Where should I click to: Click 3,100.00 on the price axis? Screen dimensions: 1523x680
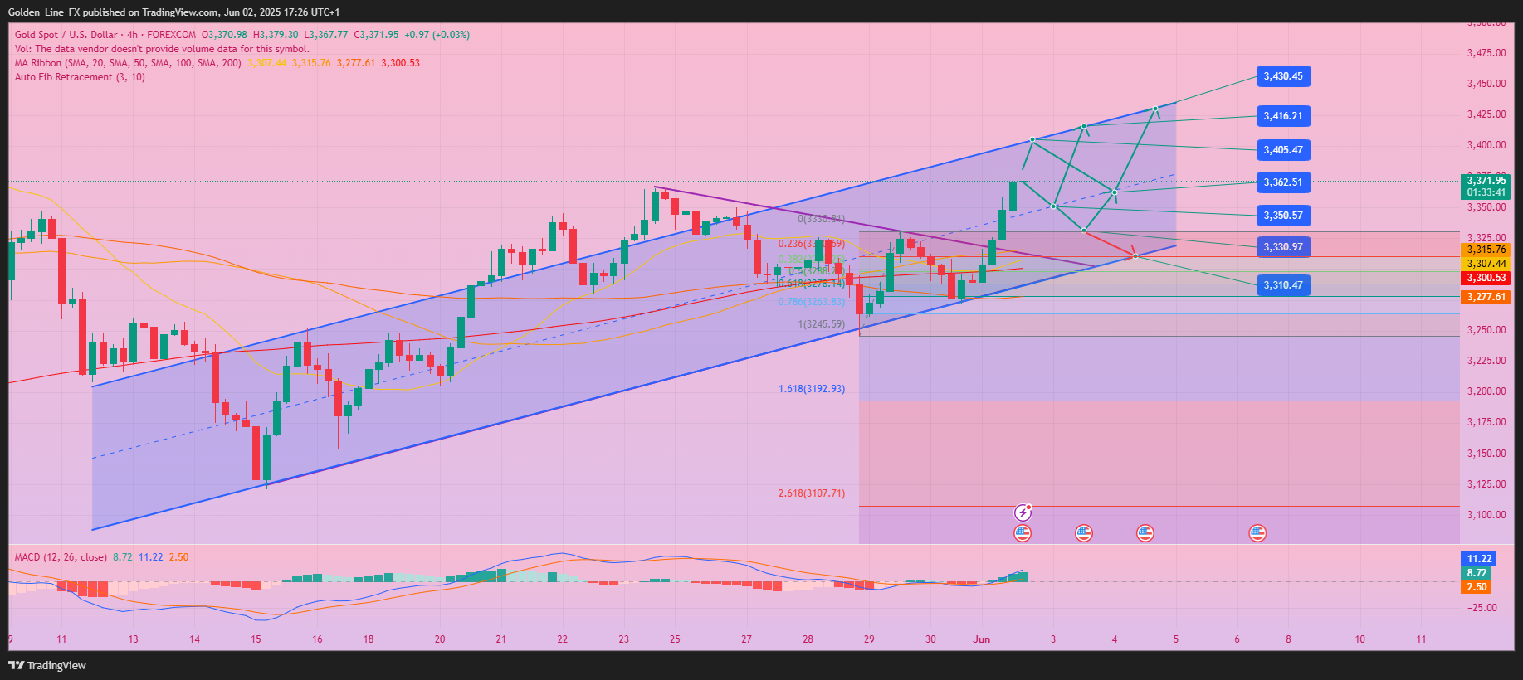click(x=1486, y=515)
